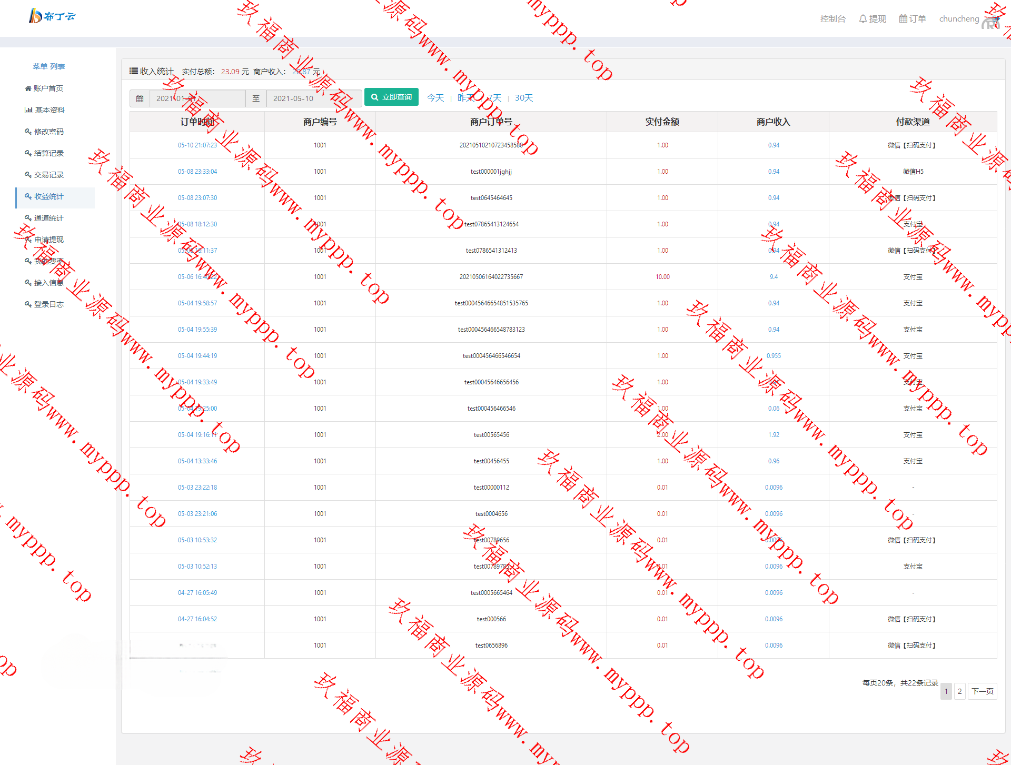1011x765 pixels.
Task: Open 修改密码 in the sidebar
Action: (x=48, y=132)
